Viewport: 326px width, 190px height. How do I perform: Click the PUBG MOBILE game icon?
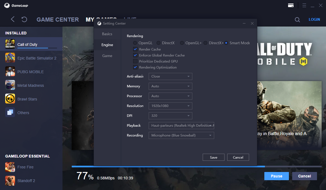pyautogui.click(x=10, y=72)
